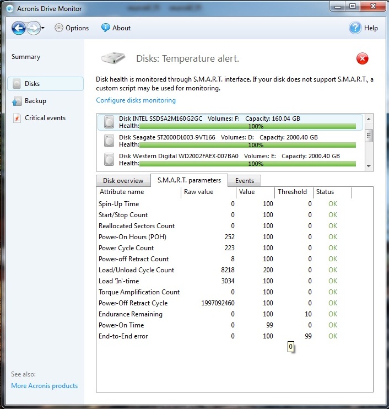This screenshot has width=389, height=409.
Task: Switch to S.M.A.R.T. parameters tab
Action: (x=190, y=180)
